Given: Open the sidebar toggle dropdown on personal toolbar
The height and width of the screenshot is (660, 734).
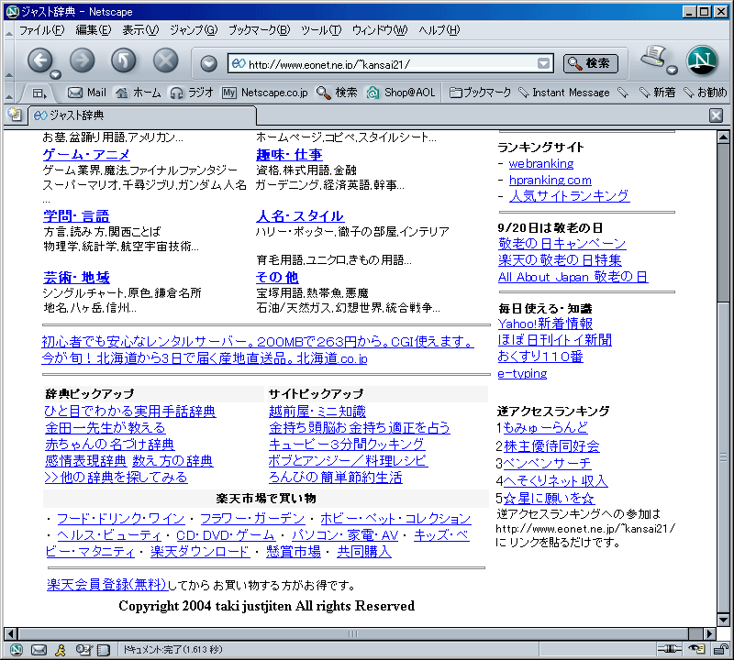Looking at the screenshot, I should click(x=39, y=93).
